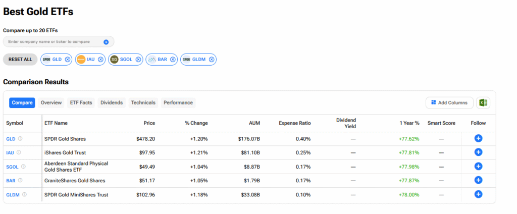The height and width of the screenshot is (214, 517).
Task: Click the +77.81% one-year value
Action: (409, 152)
